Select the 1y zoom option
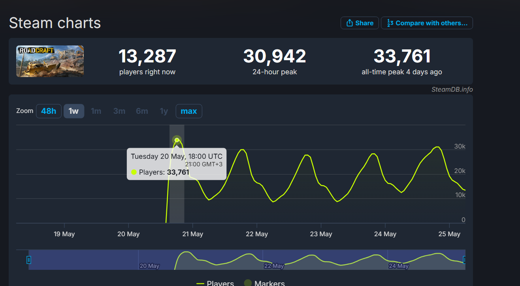This screenshot has width=520, height=286. coord(164,111)
